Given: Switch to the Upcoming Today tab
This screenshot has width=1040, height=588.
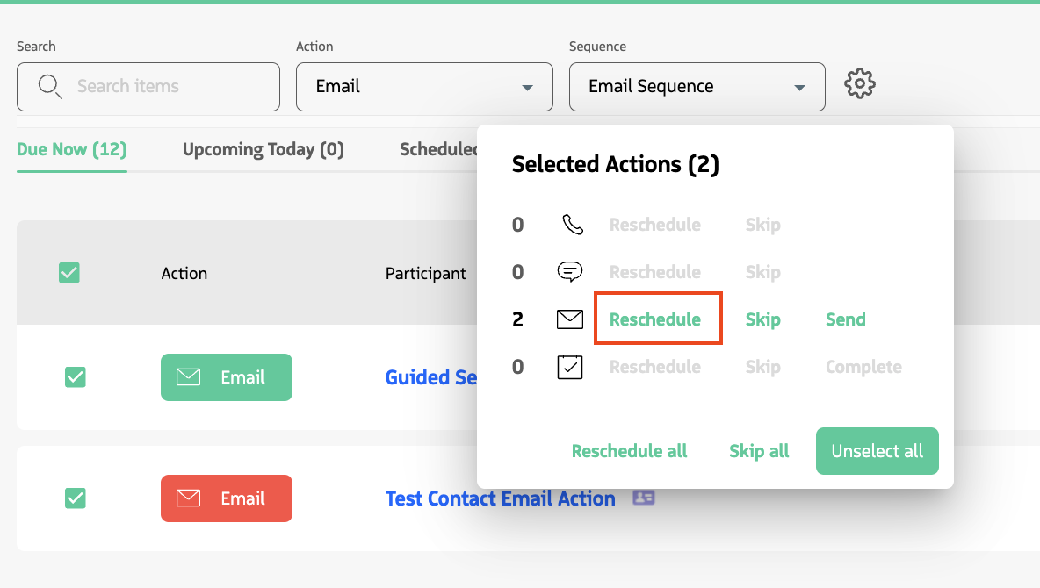Looking at the screenshot, I should click(264, 149).
